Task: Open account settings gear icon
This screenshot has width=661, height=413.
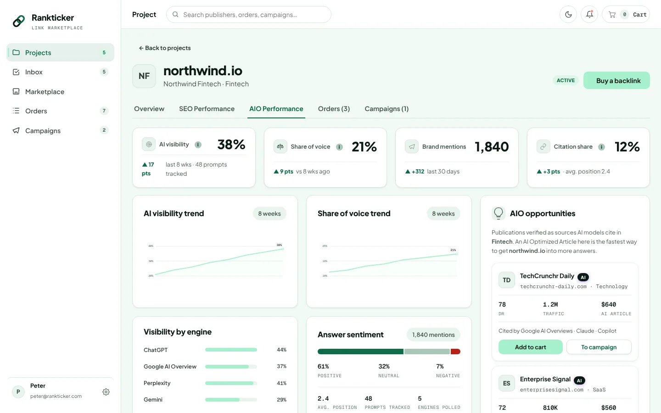Action: point(106,392)
